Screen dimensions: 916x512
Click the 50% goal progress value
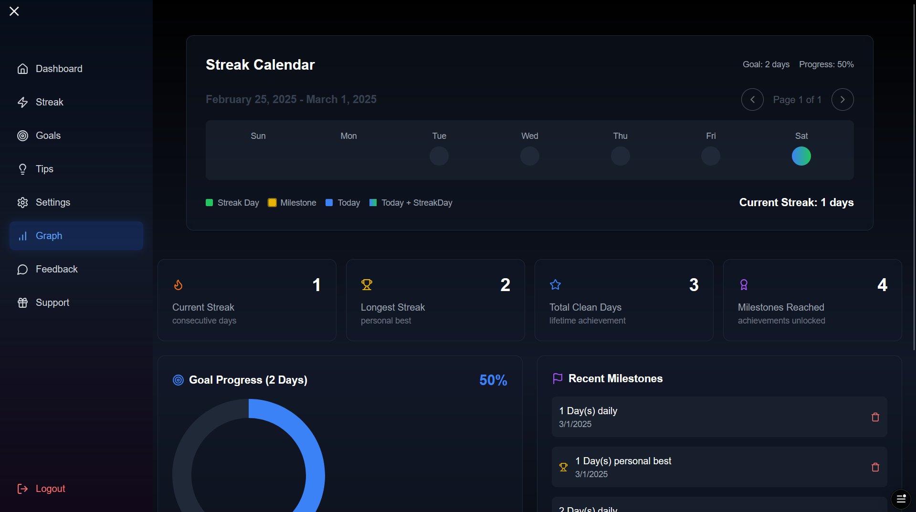[x=493, y=380]
